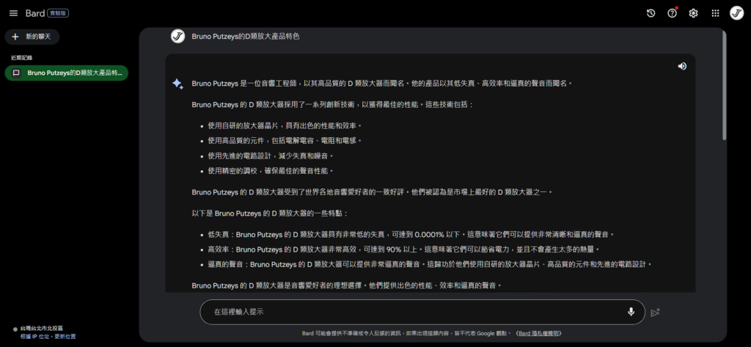Click bullet 使用高品質的元件
The width and height of the screenshot is (751, 347).
pos(285,141)
